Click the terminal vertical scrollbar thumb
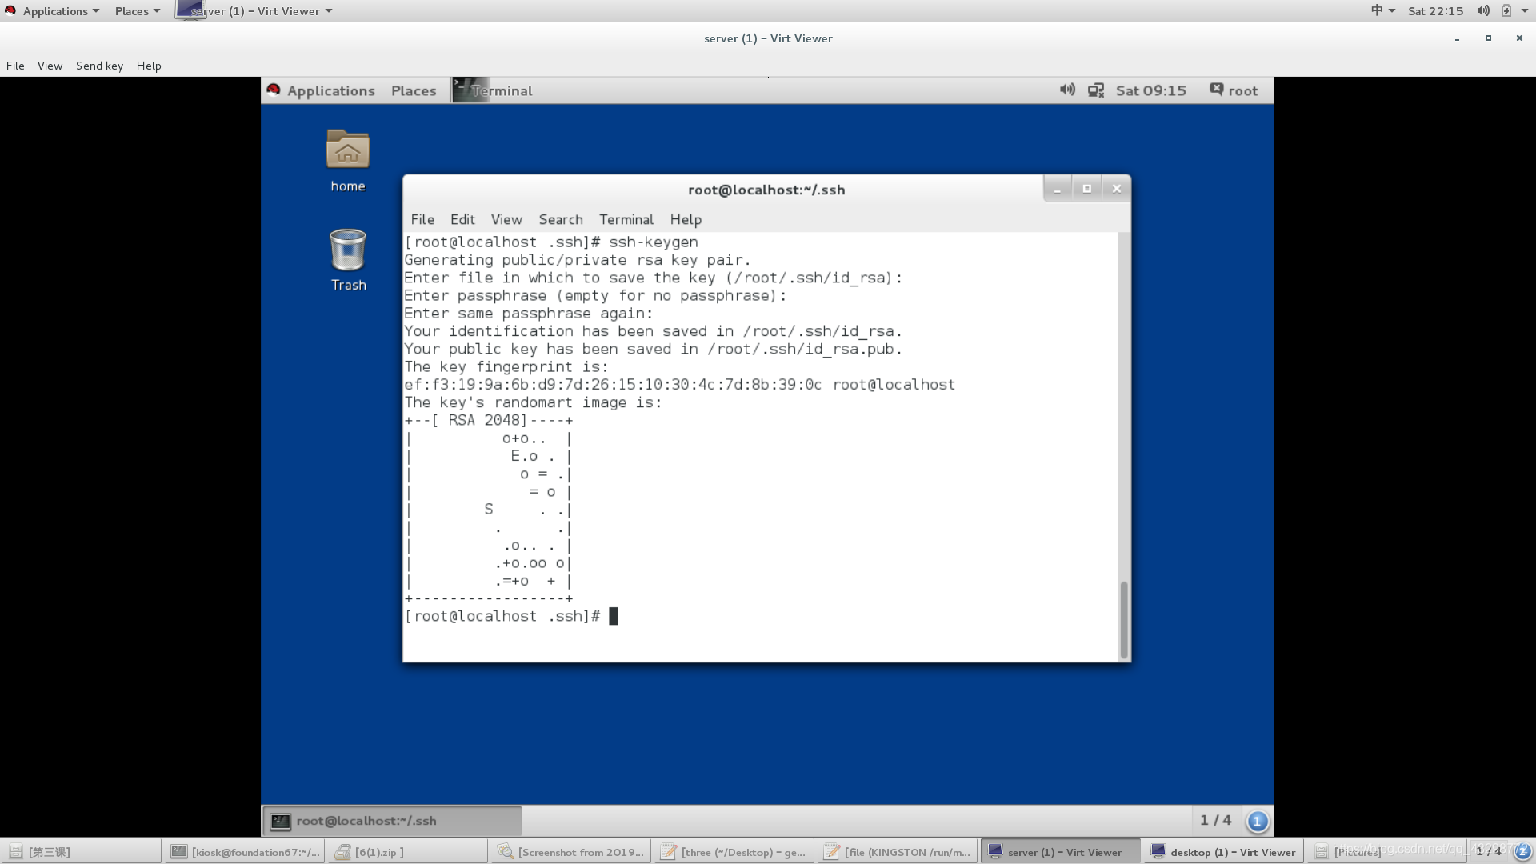Screen dimensions: 1536x864 coord(1124,620)
